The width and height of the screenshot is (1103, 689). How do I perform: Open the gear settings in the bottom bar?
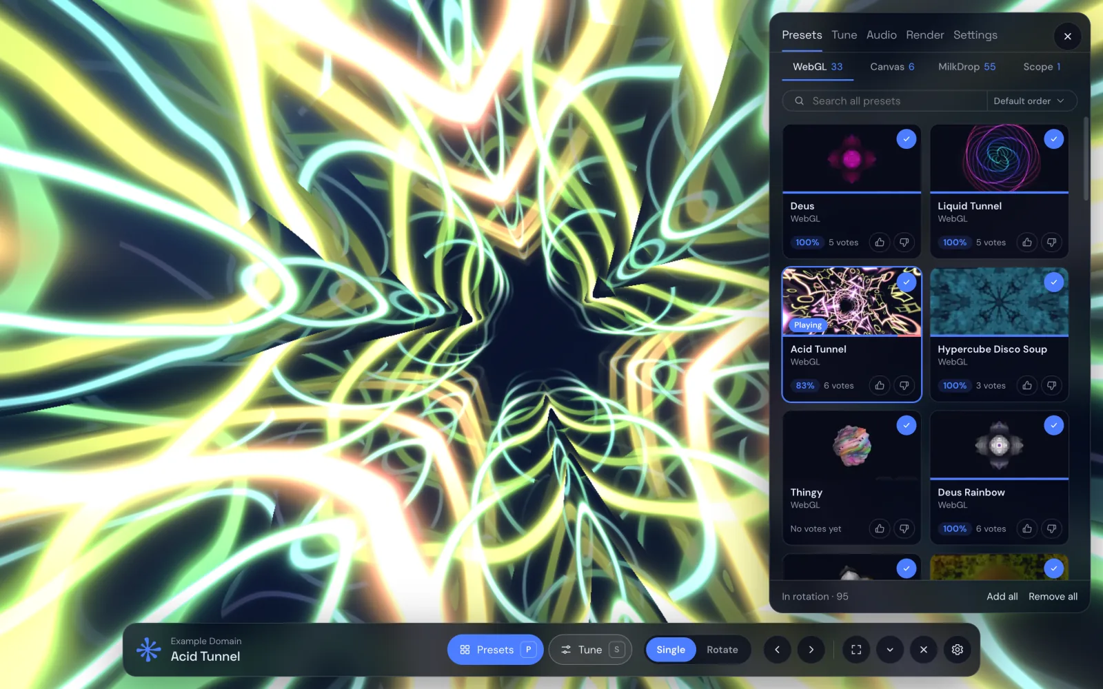958,650
